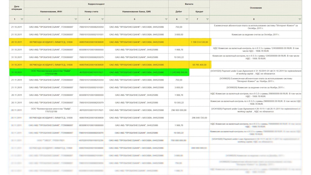Click the credit cell 1 188 514 530,00

point(199,42)
